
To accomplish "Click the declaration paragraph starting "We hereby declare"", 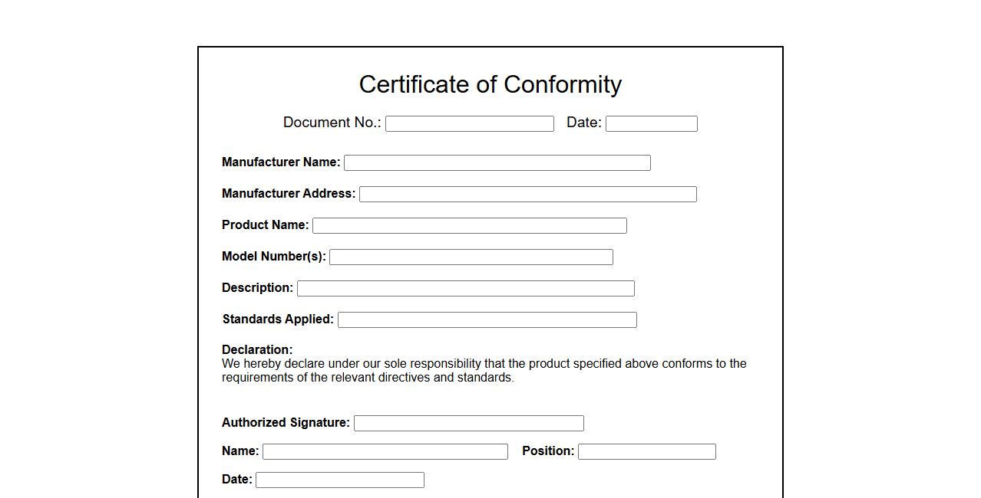I will pos(484,371).
